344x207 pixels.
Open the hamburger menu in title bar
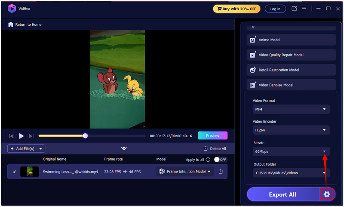click(x=304, y=9)
